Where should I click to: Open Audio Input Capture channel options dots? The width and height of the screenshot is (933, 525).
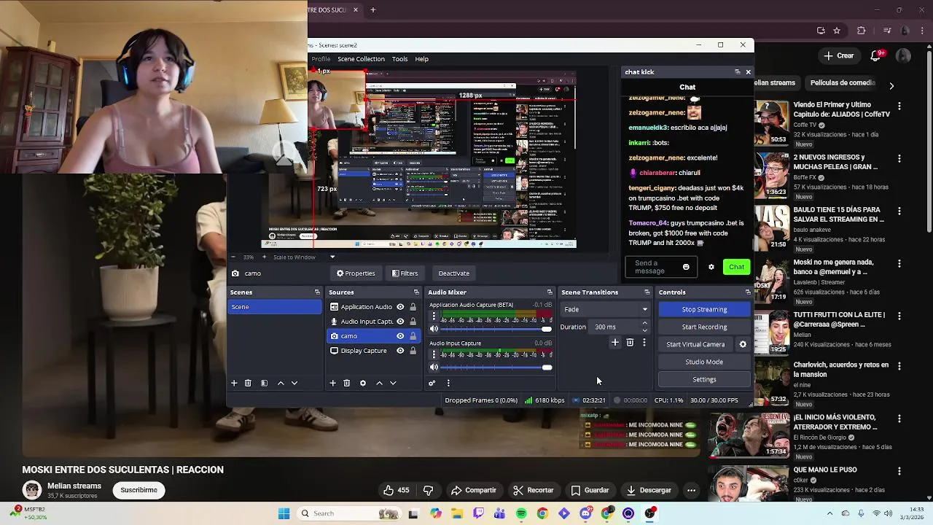(x=434, y=354)
